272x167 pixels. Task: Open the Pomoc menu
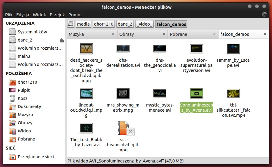(75, 15)
